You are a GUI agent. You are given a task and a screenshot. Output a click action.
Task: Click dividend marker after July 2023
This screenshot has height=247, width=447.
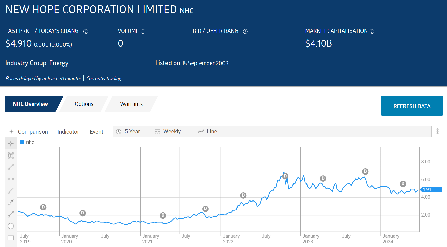(365, 172)
